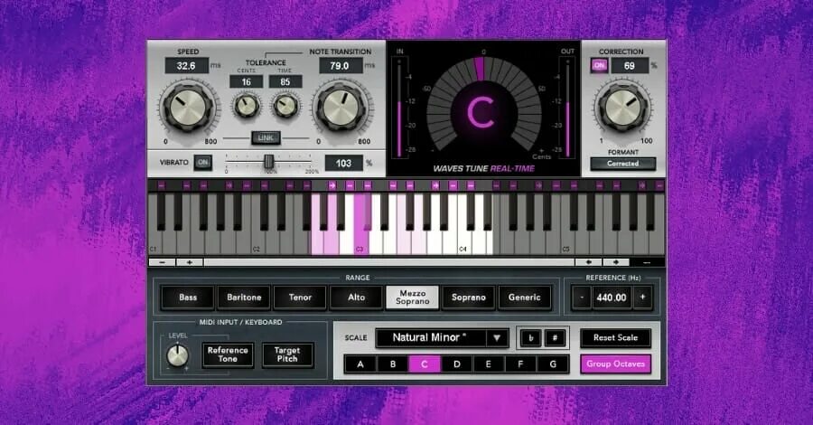Viewport: 813px width, 425px height.
Task: Click the Tolerance Cents knob
Action: point(247,106)
